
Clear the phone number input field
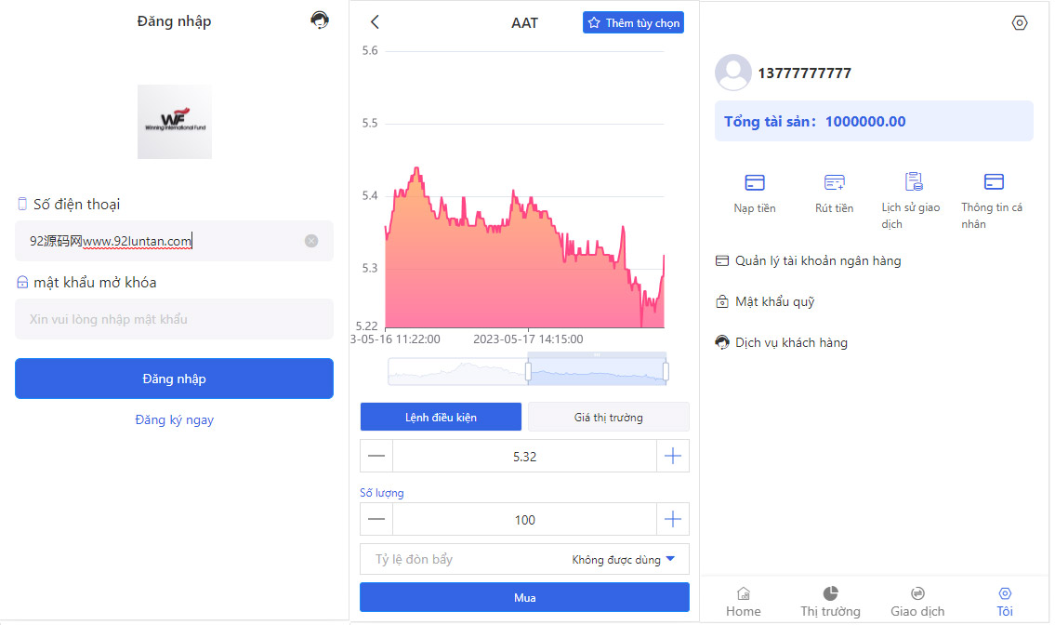tap(311, 241)
